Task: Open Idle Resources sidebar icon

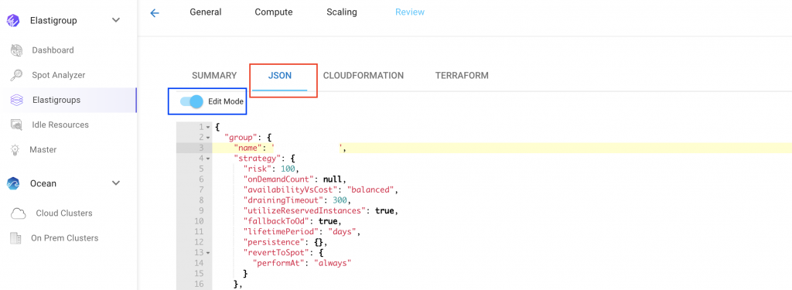Action: tap(17, 125)
